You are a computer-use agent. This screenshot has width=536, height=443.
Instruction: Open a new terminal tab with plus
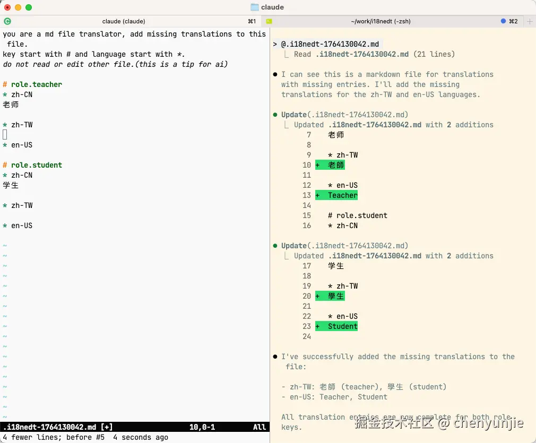coord(530,21)
